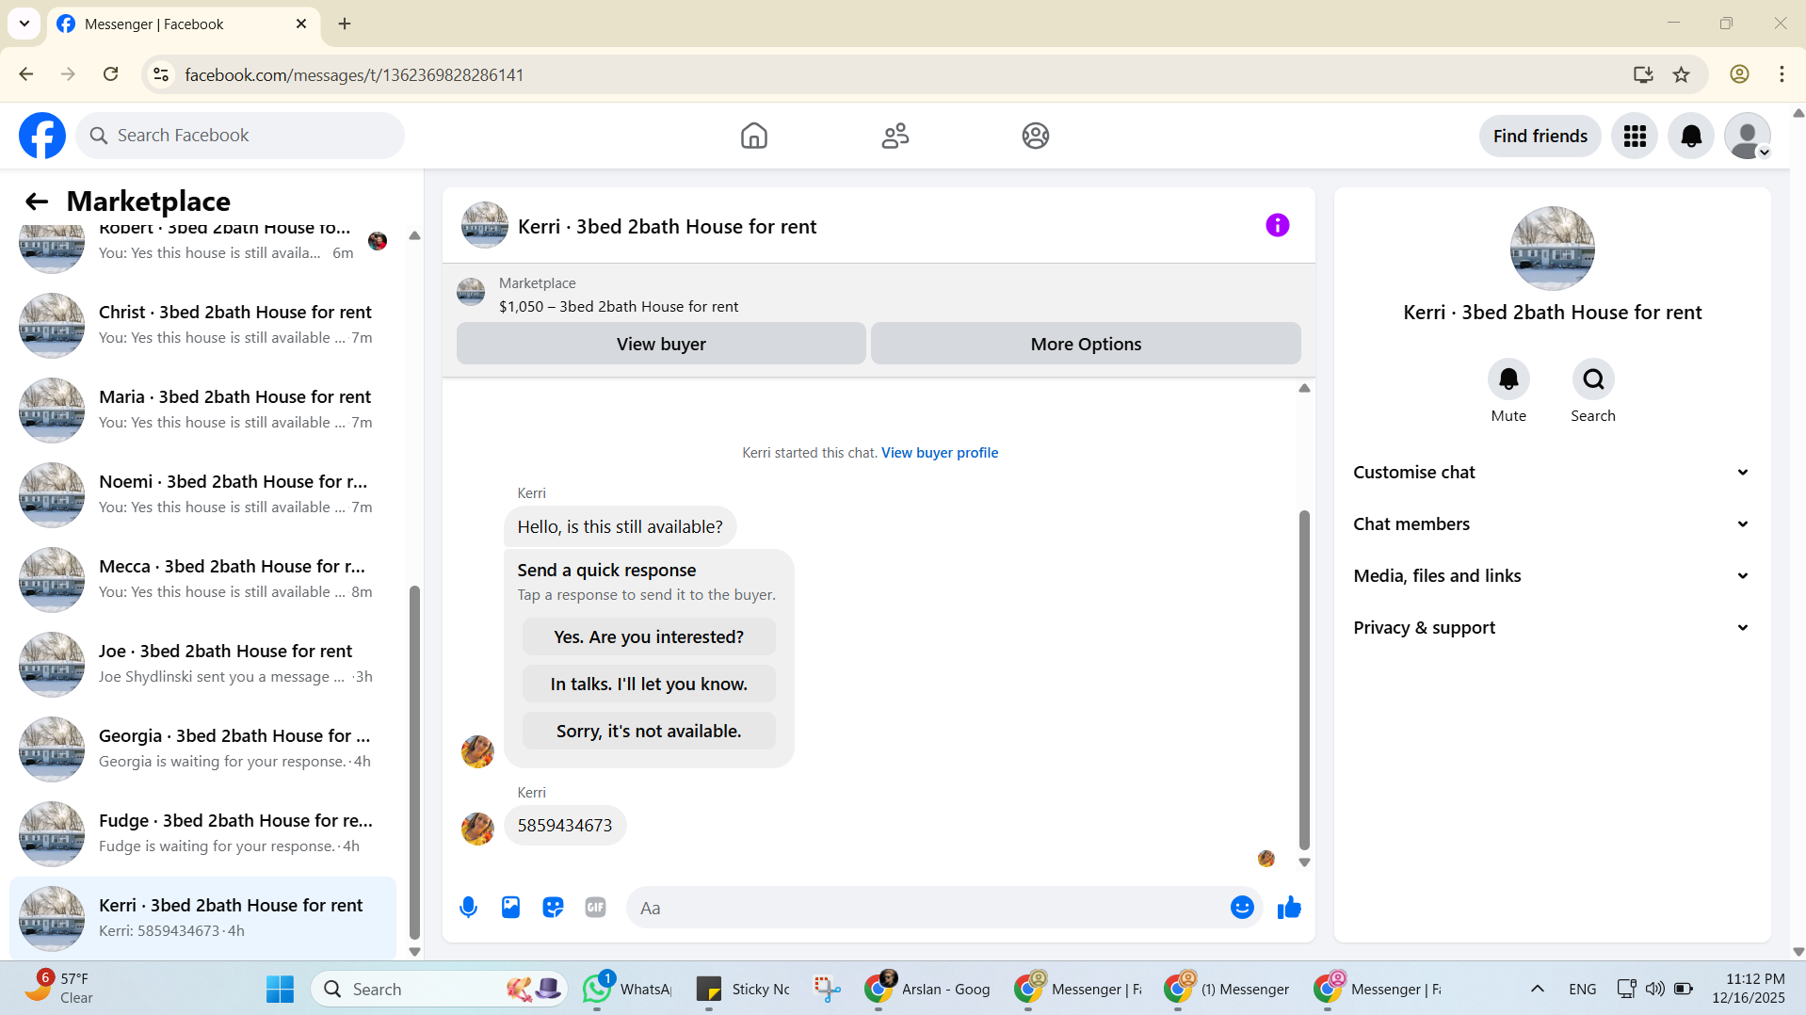Select the Messenger | Facebook browser tab

[183, 24]
